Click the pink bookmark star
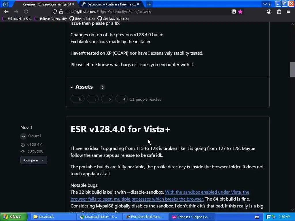Image resolution: width=295 pixels, height=221 pixels. point(240,12)
